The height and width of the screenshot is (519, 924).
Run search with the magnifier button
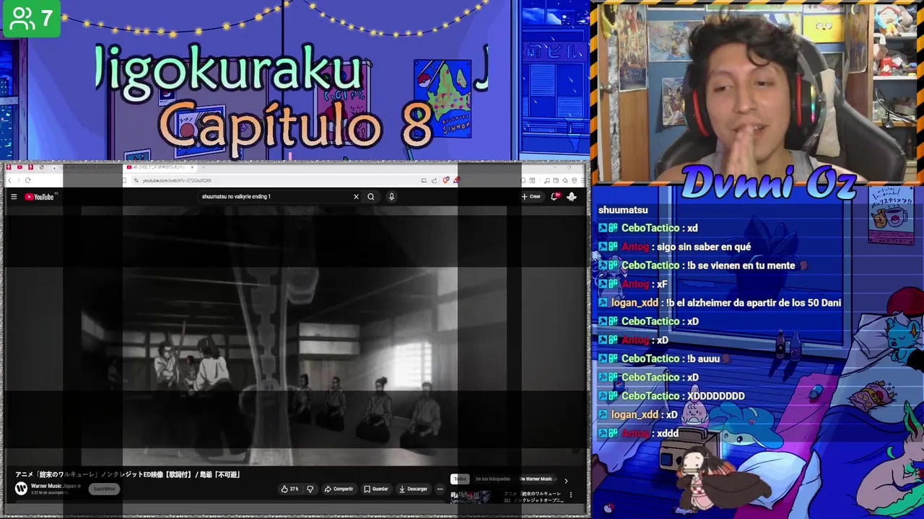[371, 197]
